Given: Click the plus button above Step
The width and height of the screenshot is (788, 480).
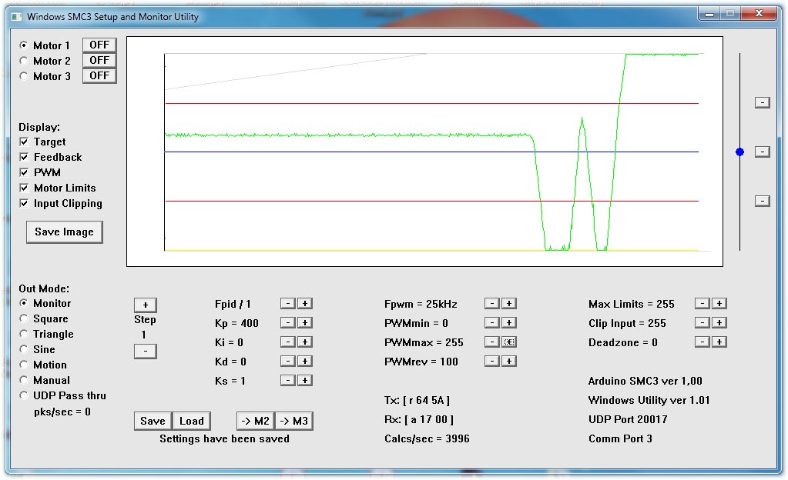Looking at the screenshot, I should tap(145, 305).
